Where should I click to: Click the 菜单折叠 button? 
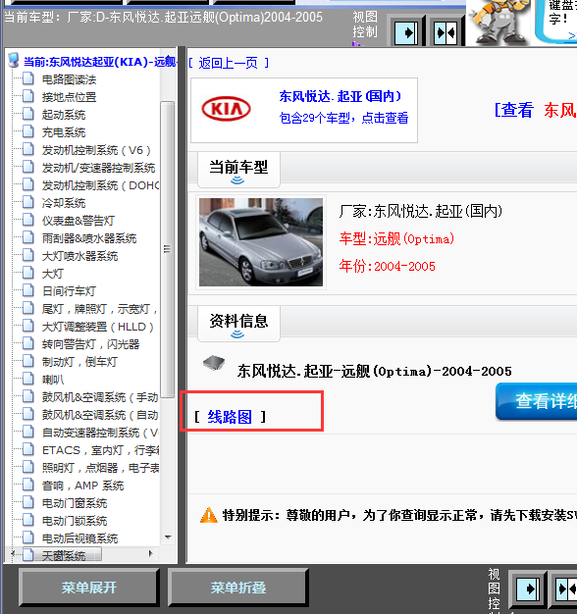[x=238, y=588]
